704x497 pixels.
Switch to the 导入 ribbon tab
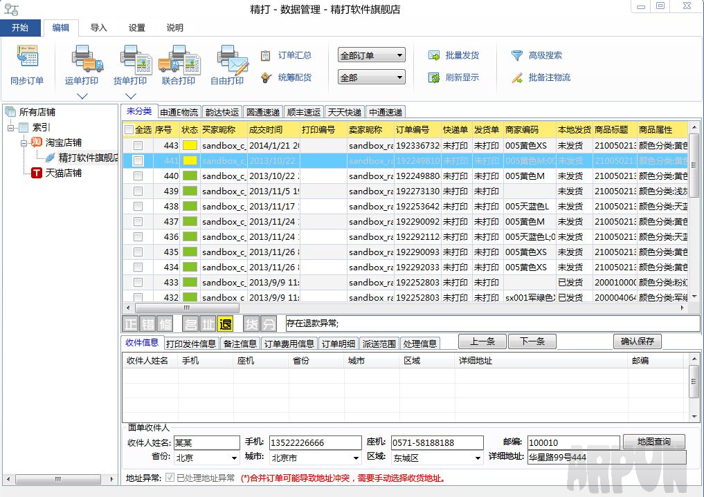98,28
